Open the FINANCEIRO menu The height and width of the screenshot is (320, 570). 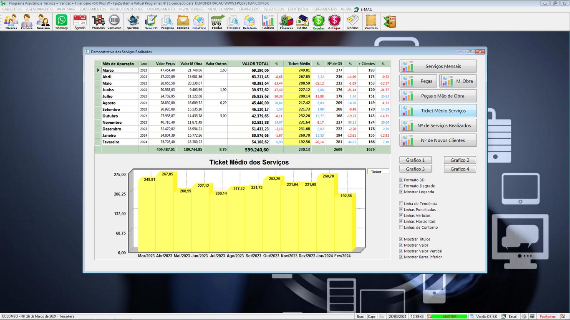(x=249, y=9)
